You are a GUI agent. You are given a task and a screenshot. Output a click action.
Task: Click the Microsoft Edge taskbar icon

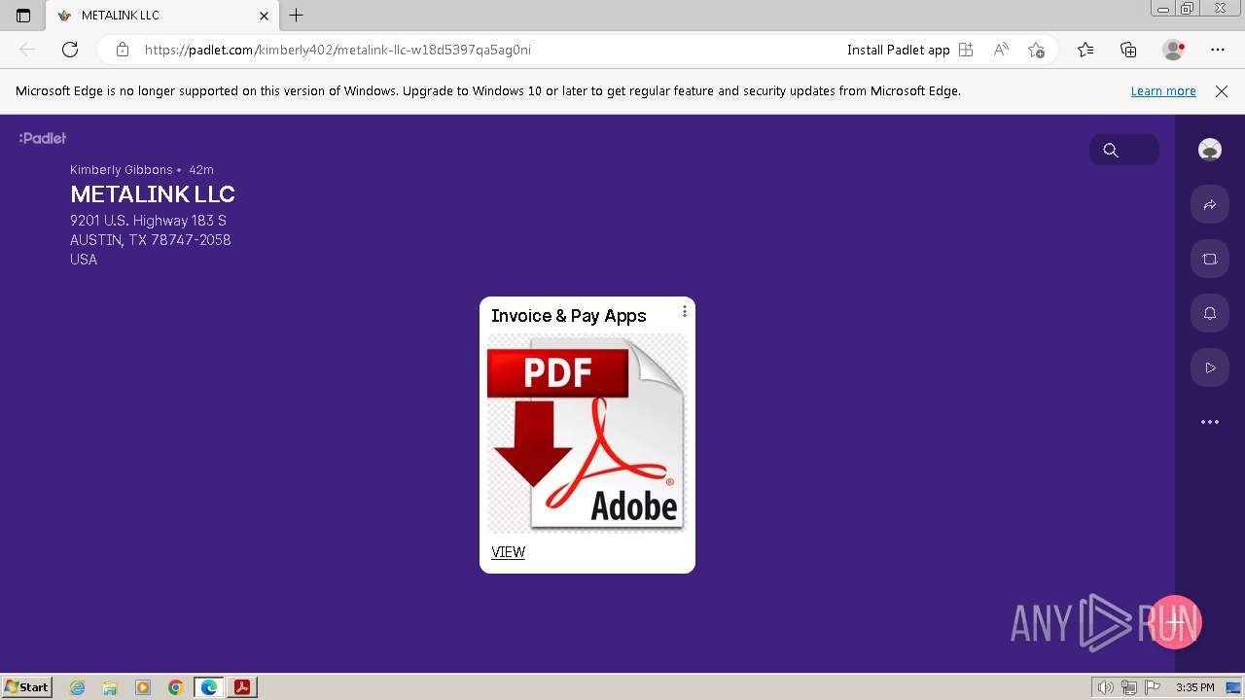point(208,687)
